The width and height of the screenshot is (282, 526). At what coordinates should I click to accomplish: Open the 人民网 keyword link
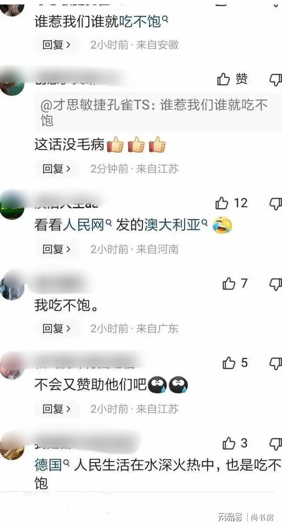87,225
